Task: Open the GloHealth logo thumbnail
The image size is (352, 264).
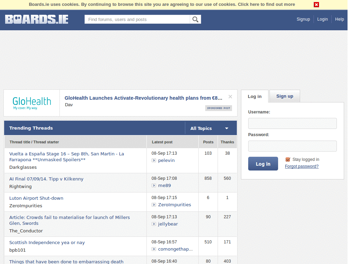Action: click(x=32, y=103)
